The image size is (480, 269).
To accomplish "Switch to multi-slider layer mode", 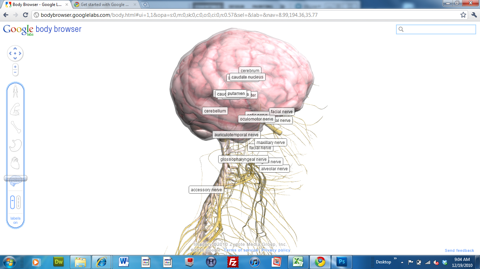I will [19, 202].
